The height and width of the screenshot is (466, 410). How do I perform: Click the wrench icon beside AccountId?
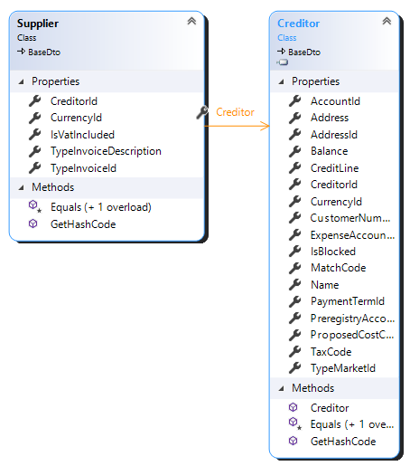click(x=295, y=101)
